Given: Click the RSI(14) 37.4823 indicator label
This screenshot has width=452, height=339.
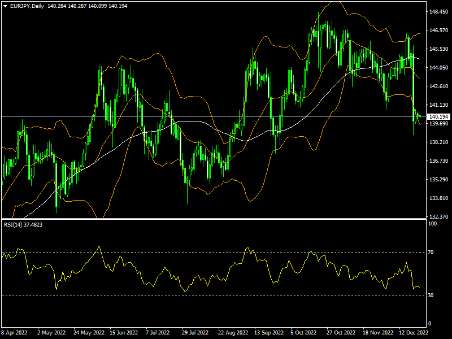Looking at the screenshot, I should pyautogui.click(x=23, y=224).
